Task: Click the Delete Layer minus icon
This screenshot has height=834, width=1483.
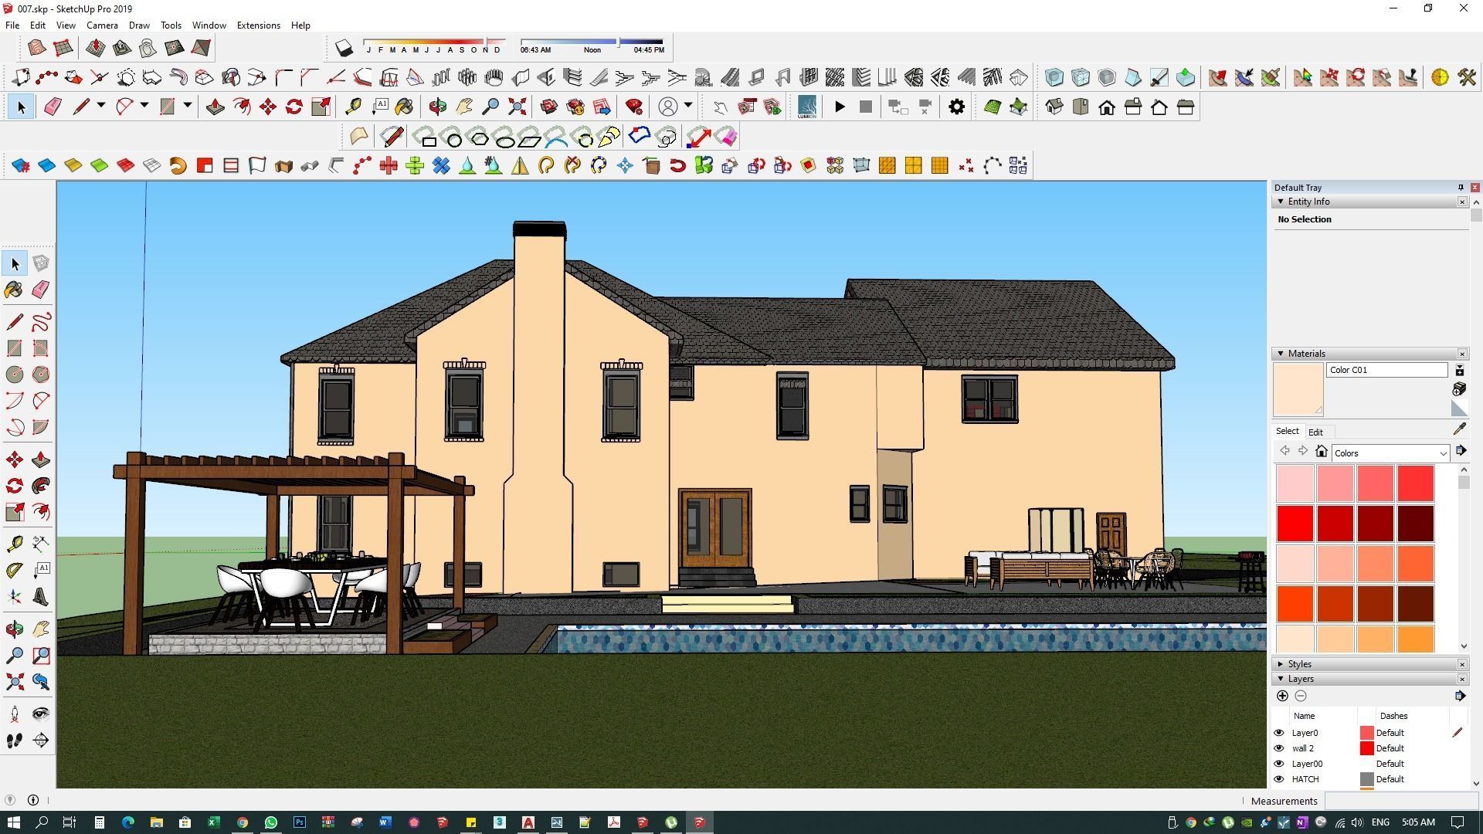Action: click(x=1301, y=696)
